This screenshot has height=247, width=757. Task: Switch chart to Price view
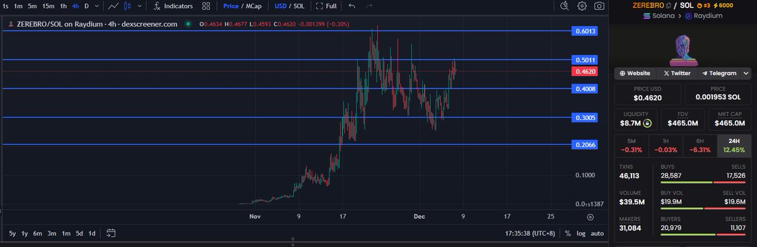(x=230, y=6)
